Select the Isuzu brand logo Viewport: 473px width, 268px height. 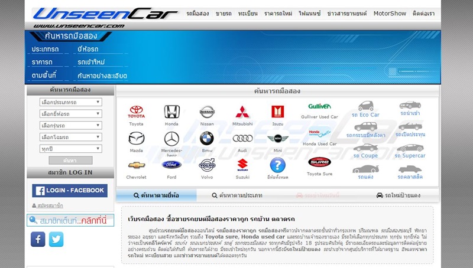tap(277, 112)
